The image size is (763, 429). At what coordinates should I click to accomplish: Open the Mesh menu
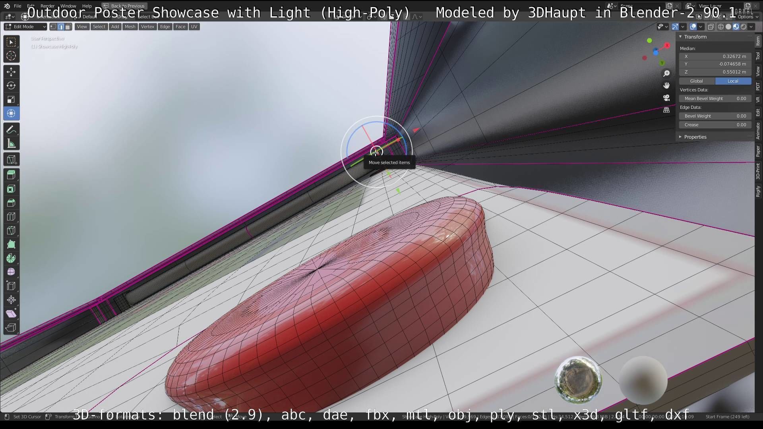[x=130, y=27]
